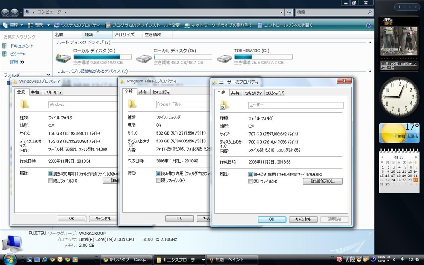The width and height of the screenshot is (424, 265).
Task: Click the TOSHIBA40G drive capacity bar
Action: pos(263,57)
